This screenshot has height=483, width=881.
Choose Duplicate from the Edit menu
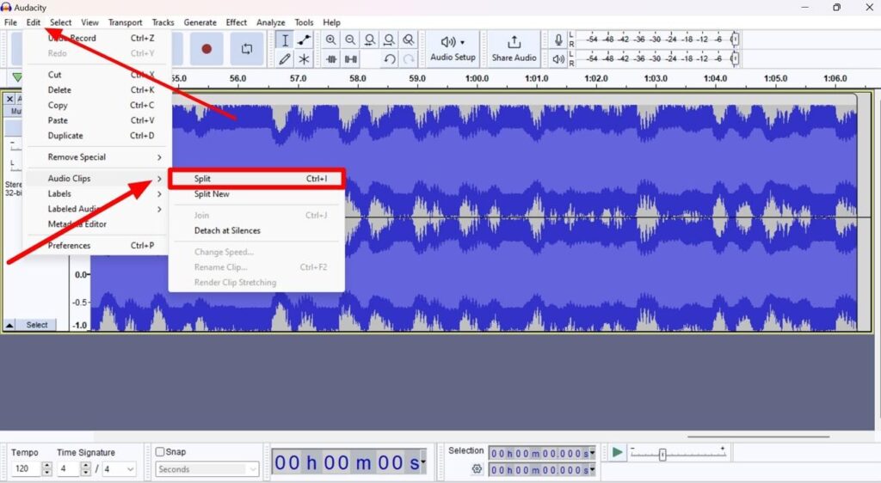98,136
